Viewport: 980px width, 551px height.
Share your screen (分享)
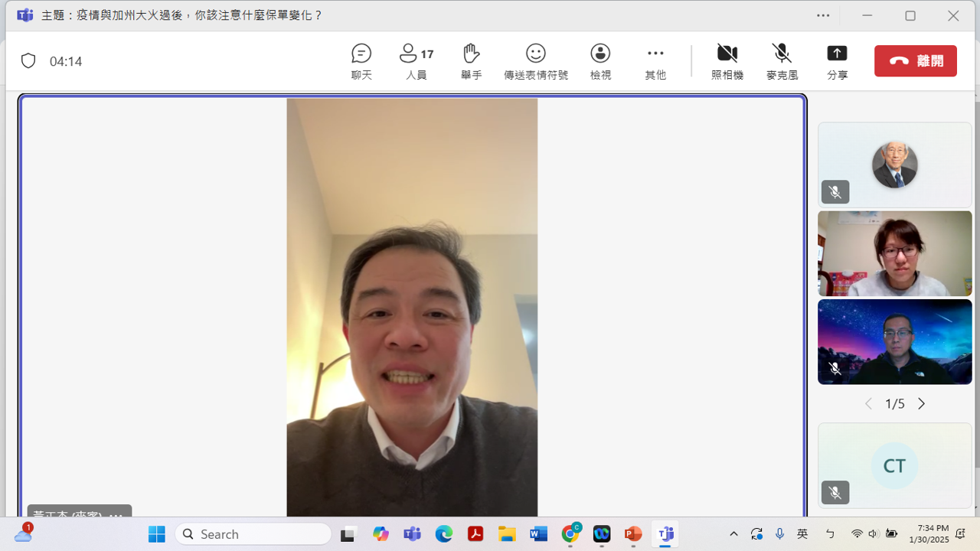pyautogui.click(x=837, y=61)
